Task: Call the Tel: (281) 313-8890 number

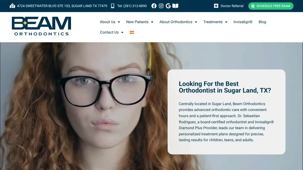Action: 132,6
